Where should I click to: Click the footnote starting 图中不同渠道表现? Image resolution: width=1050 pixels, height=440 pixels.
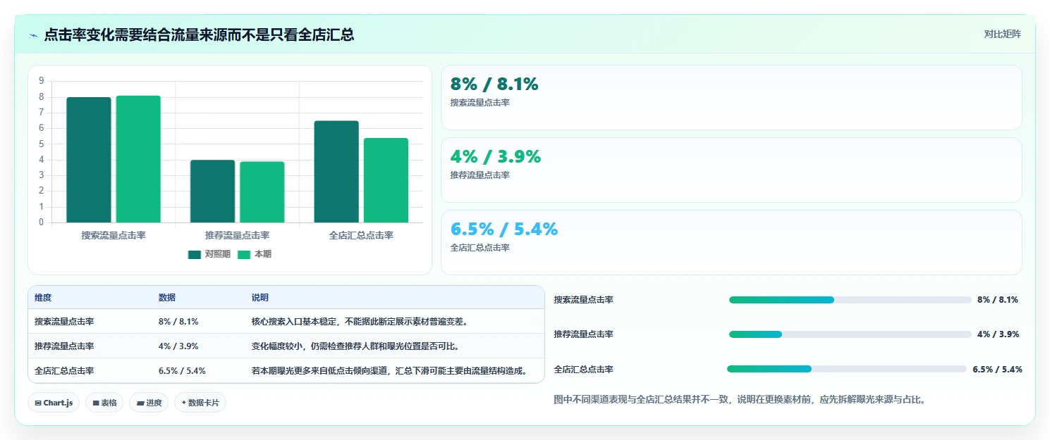coord(740,399)
